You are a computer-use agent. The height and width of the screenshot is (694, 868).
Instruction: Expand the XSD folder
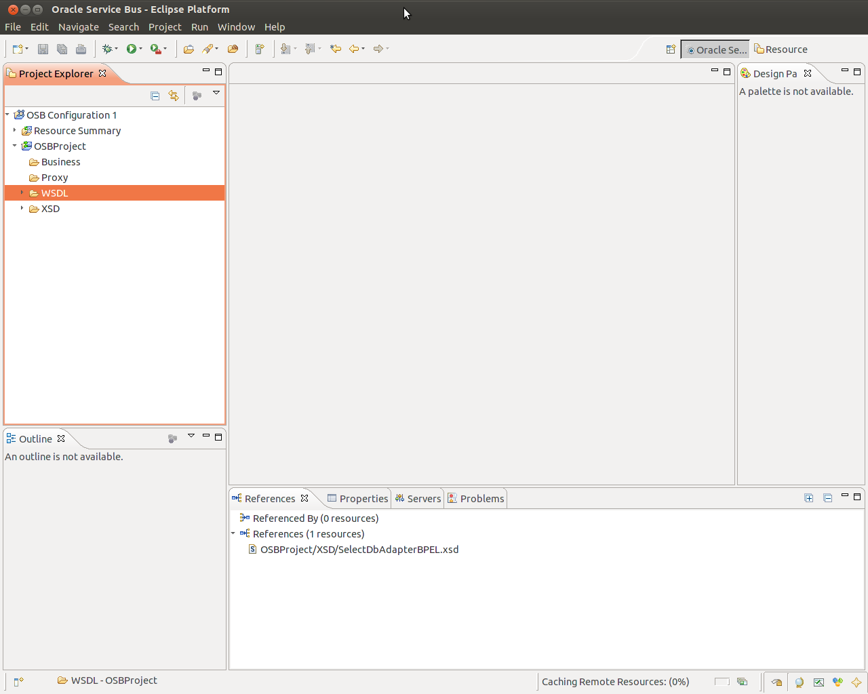tap(22, 208)
